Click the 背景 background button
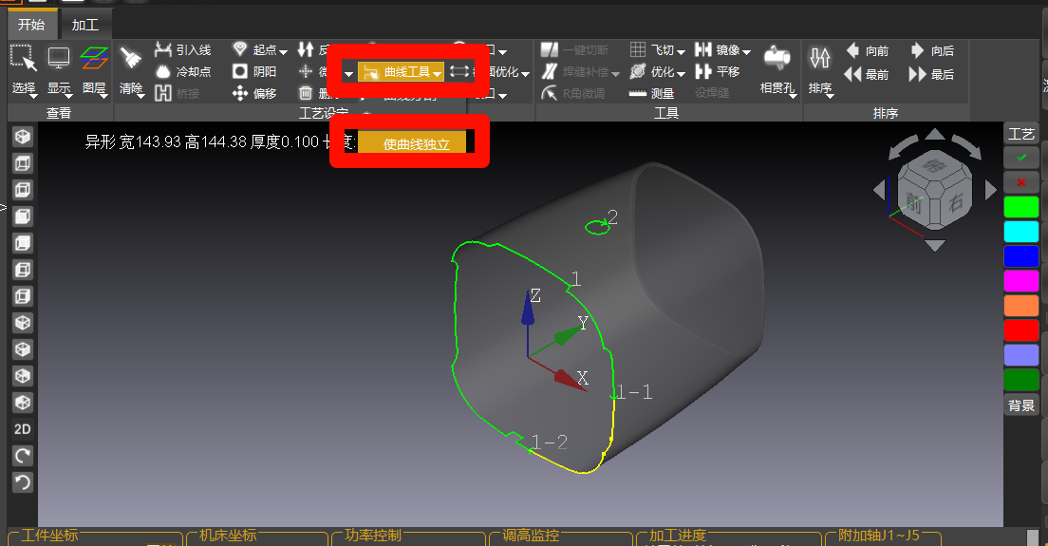The height and width of the screenshot is (546, 1048). point(1020,405)
